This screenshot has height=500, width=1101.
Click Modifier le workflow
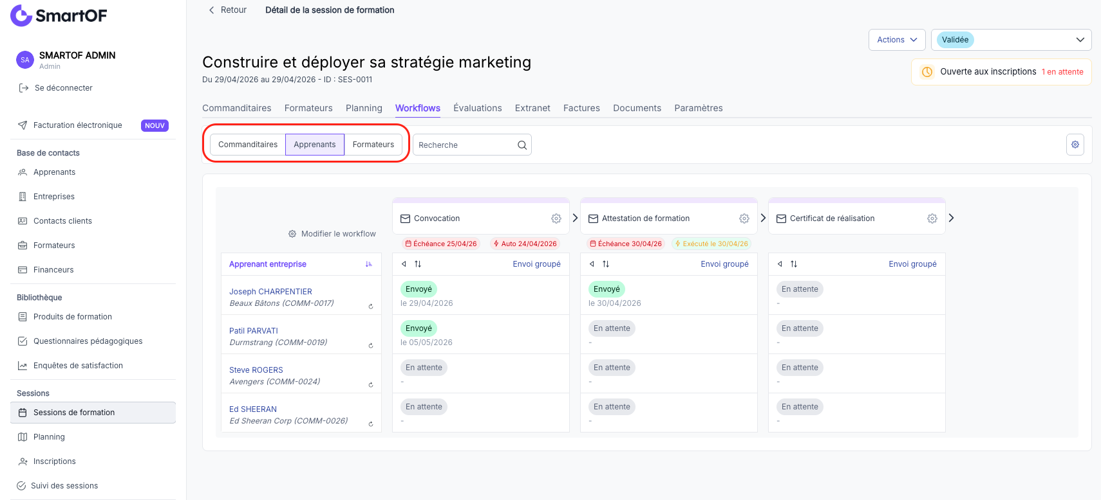tap(332, 234)
